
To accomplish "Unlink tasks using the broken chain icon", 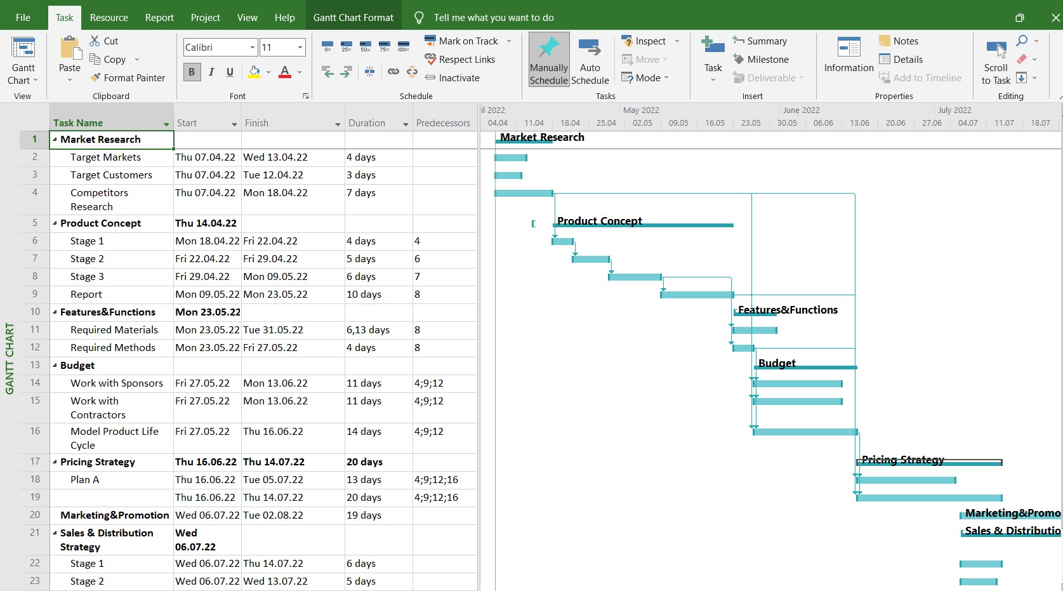I will coord(412,72).
